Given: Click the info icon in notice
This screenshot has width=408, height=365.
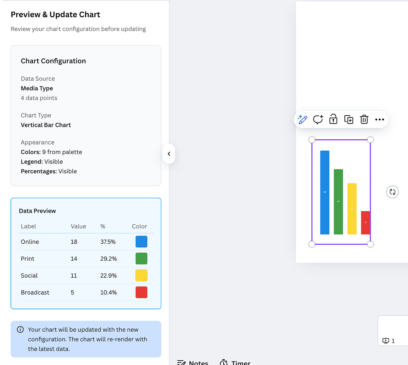Looking at the screenshot, I should (x=20, y=329).
